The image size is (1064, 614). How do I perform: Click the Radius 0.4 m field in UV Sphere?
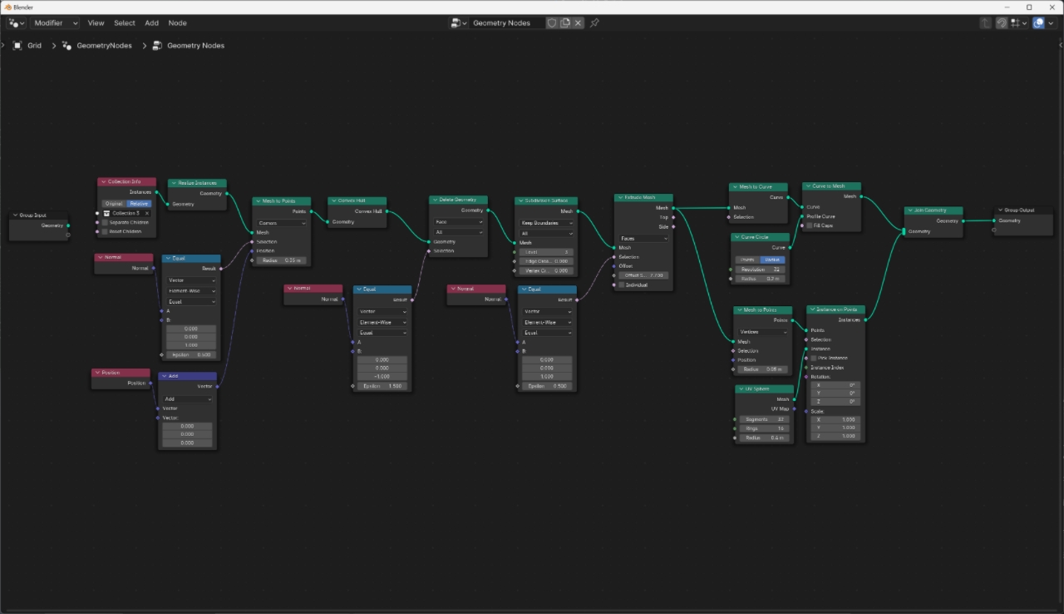(x=764, y=438)
